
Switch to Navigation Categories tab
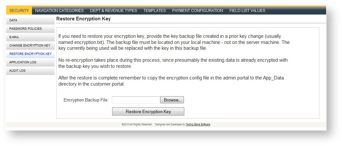[x=59, y=10]
